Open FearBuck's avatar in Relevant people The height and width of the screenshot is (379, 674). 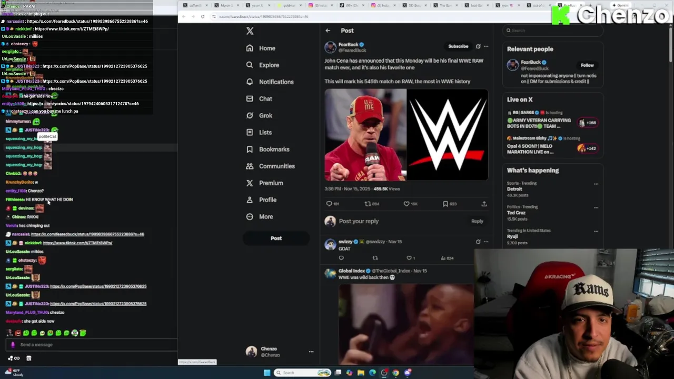click(512, 65)
